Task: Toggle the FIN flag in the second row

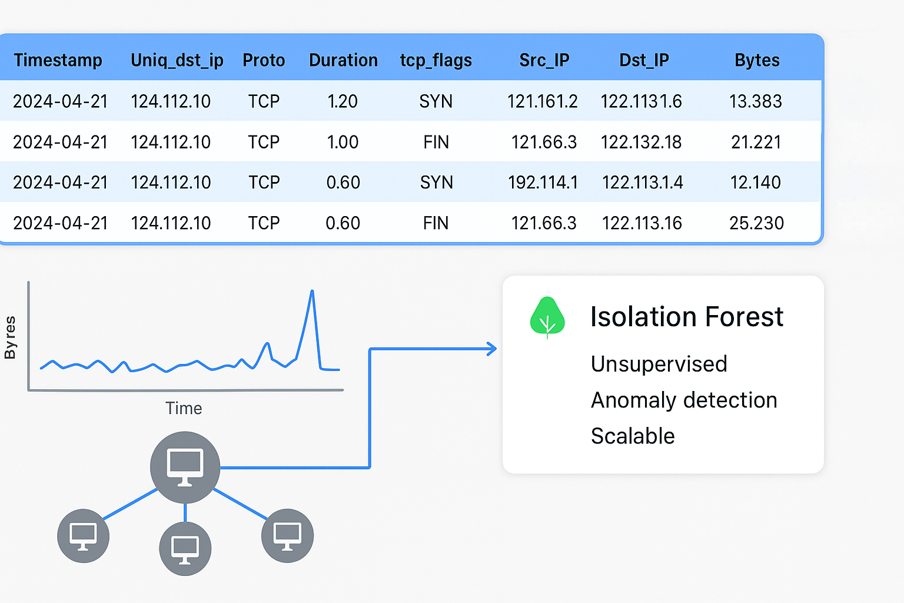Action: (x=436, y=141)
